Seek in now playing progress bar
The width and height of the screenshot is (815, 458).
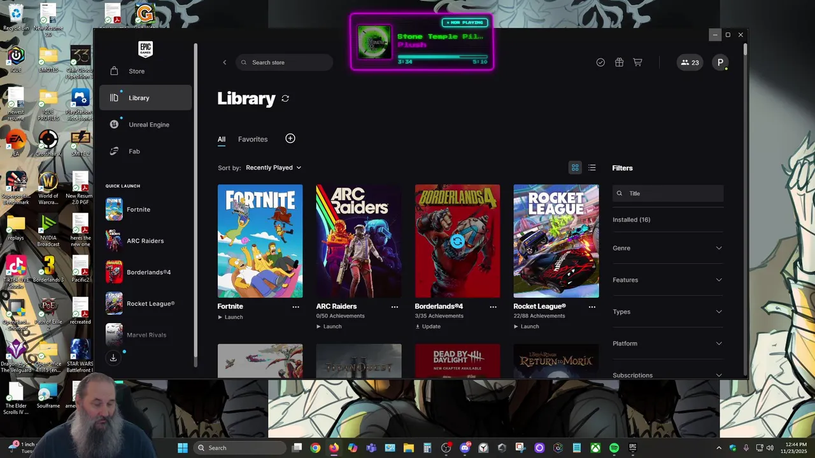point(442,56)
